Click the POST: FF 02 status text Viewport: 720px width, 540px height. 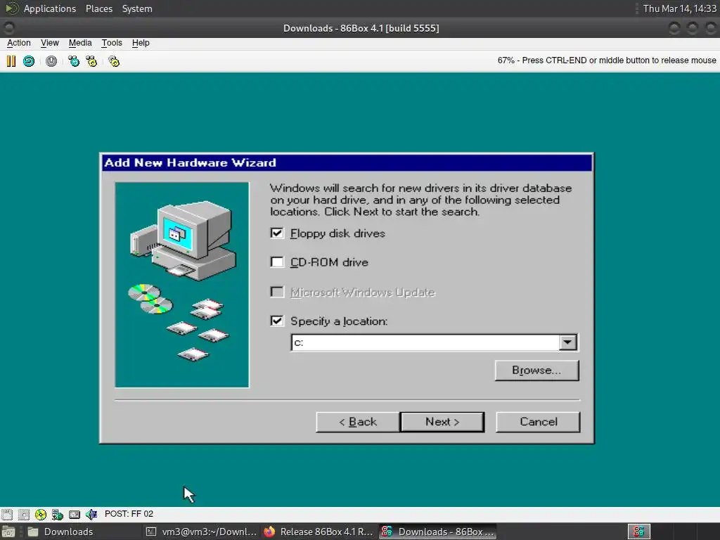(x=129, y=514)
